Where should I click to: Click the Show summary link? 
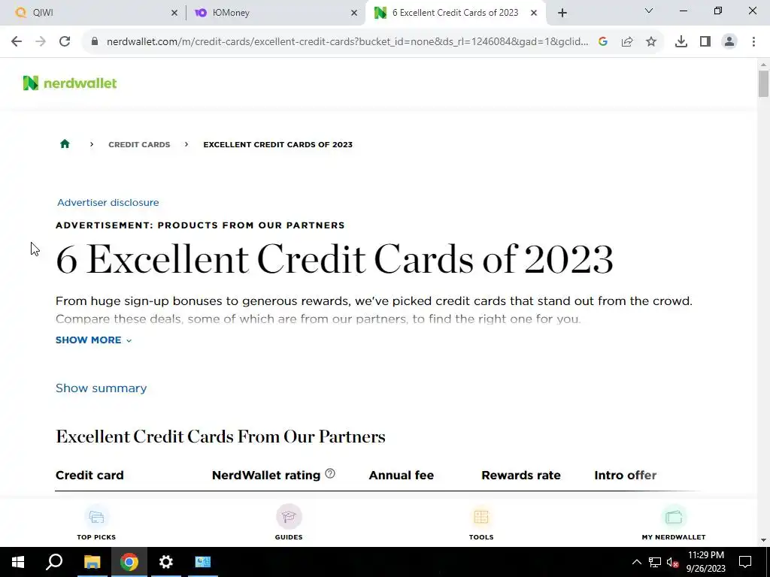point(102,388)
